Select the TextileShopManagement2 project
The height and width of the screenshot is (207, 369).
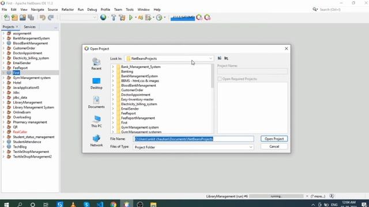click(32, 156)
